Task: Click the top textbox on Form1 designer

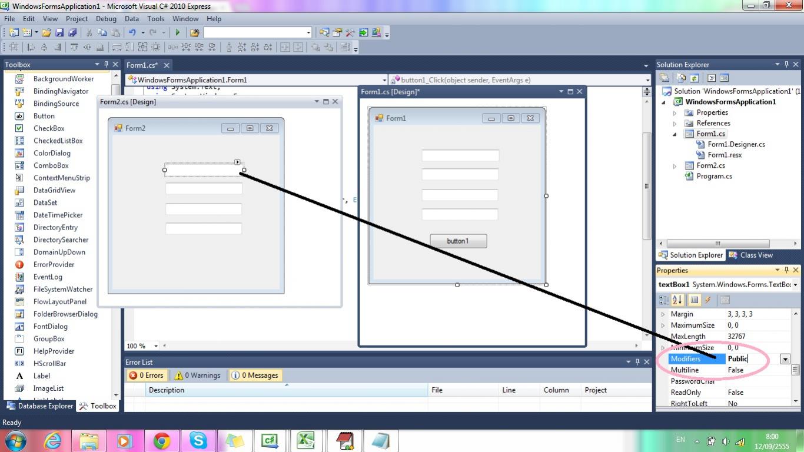Action: point(460,155)
